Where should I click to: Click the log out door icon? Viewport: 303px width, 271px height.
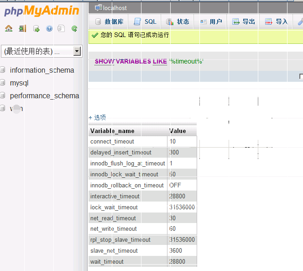point(22,29)
